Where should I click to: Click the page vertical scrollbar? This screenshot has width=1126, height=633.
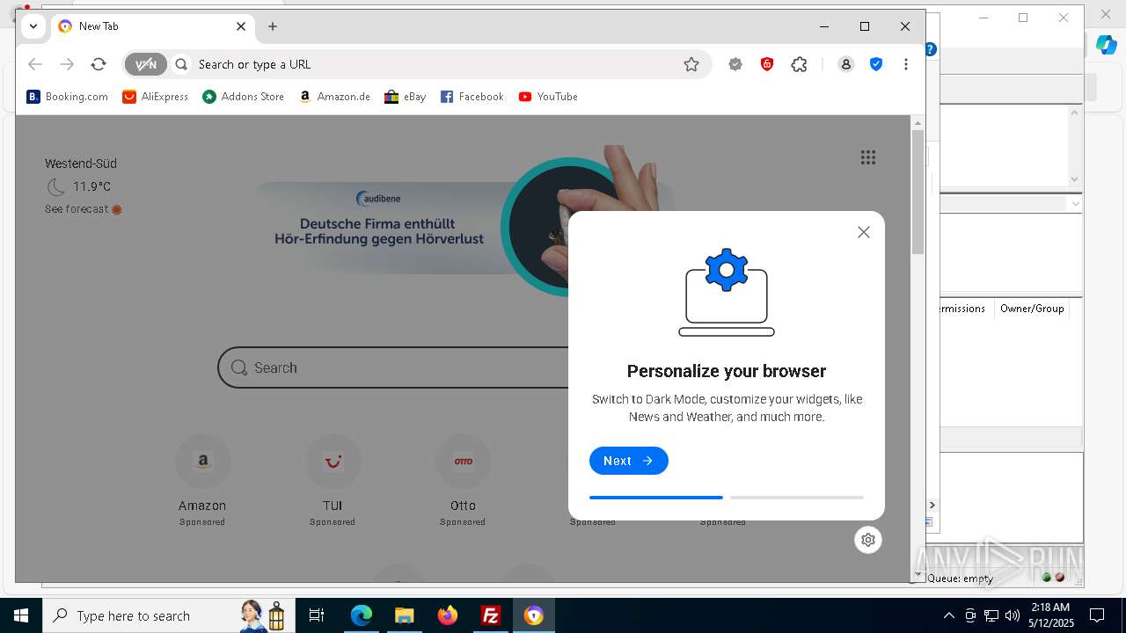[x=918, y=192]
